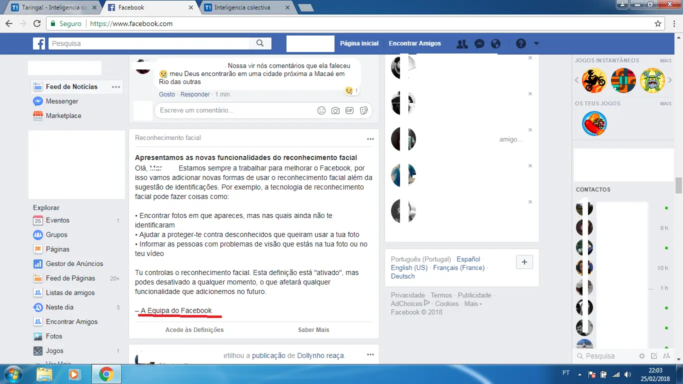Viewport: 683px width, 384px height.
Task: Open Marketplace from the left sidebar
Action: pos(63,115)
